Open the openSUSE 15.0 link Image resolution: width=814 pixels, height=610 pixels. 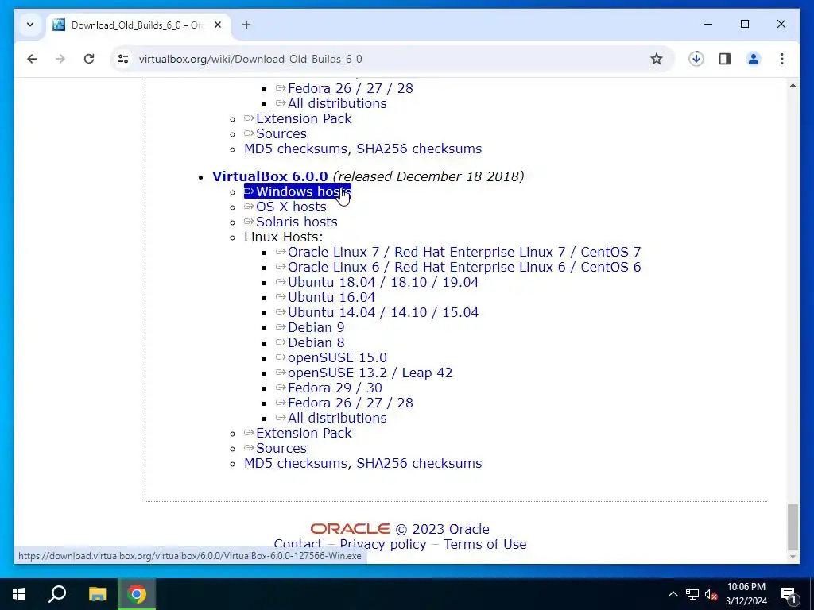pos(331,357)
